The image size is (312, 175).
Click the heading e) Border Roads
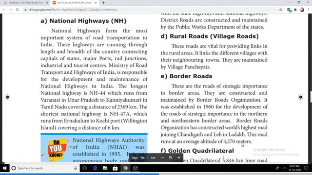(186, 76)
